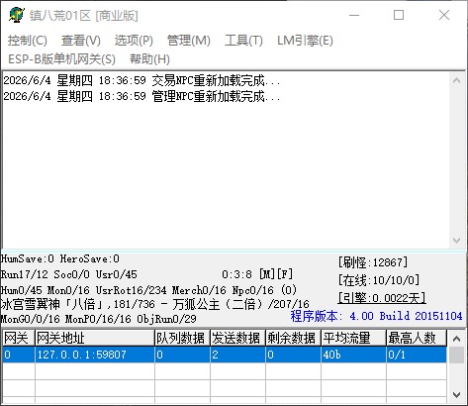This screenshot has width=468, height=406.
Task: Click the application icon in title bar
Action: (x=17, y=15)
